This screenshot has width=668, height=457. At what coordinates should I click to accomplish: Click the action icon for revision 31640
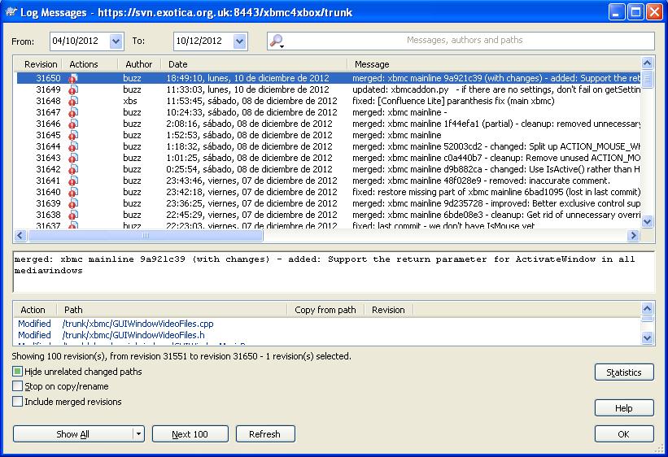tap(73, 192)
